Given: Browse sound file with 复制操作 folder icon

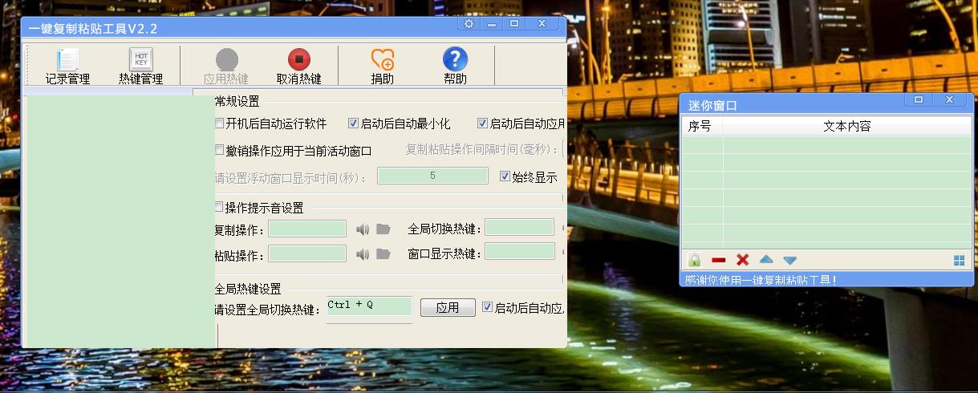Looking at the screenshot, I should [x=383, y=229].
